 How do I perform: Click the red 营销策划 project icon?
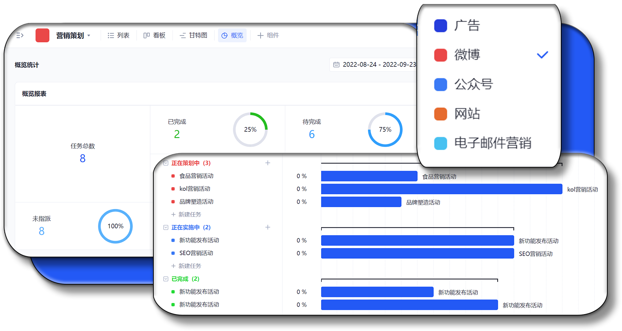(42, 35)
